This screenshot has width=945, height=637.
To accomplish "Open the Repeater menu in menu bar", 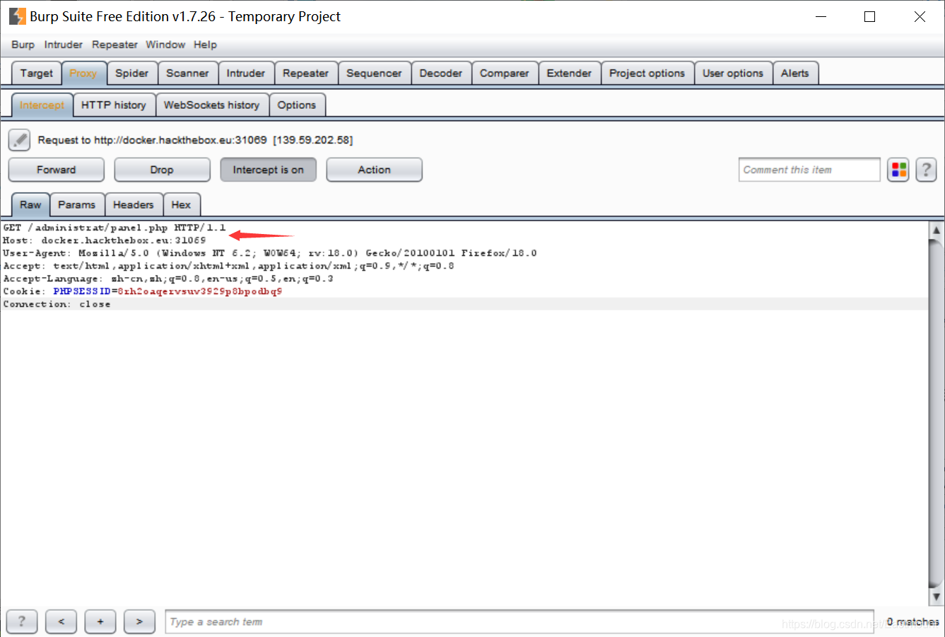I will [x=115, y=45].
